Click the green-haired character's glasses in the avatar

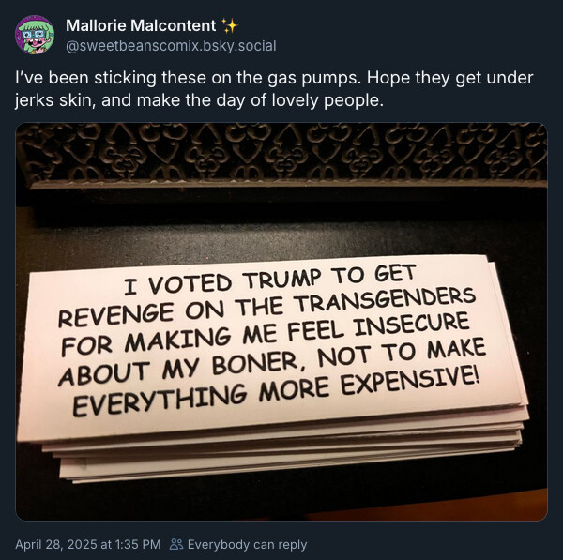tap(33, 34)
